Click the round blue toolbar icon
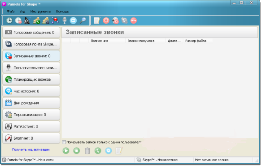Image resolution: width=262 pixels, height=166 pixels. pyautogui.click(x=73, y=21)
